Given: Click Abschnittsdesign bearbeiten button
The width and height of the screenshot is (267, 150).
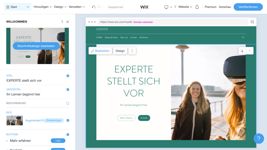Looking at the screenshot, I should point(36,46).
